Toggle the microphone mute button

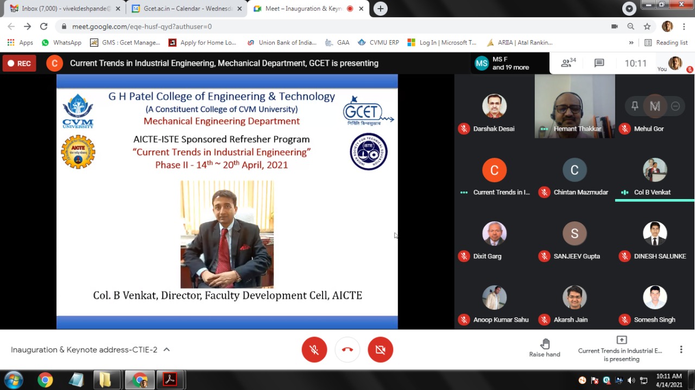tap(314, 350)
